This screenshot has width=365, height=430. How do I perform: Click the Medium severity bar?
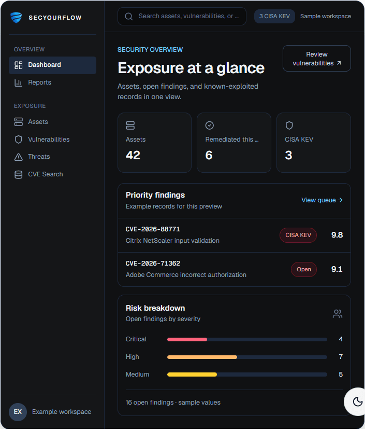(247, 374)
